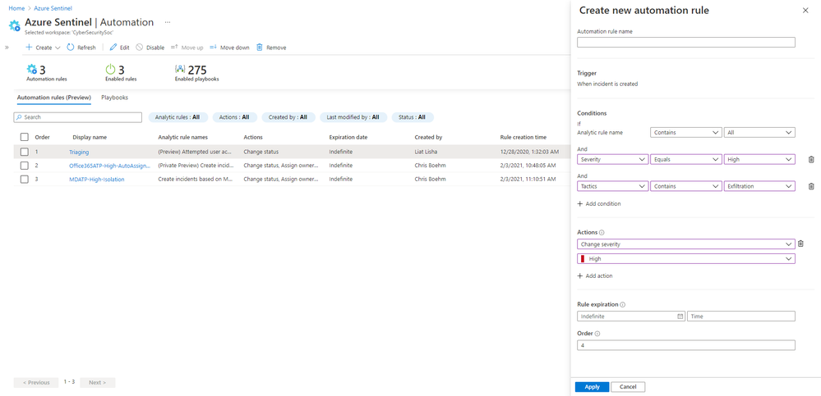Delete the Severity condition with trash icon
The width and height of the screenshot is (821, 396).
(811, 159)
